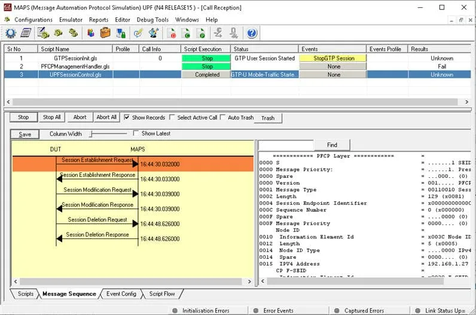Click the Stop All button

pos(51,117)
